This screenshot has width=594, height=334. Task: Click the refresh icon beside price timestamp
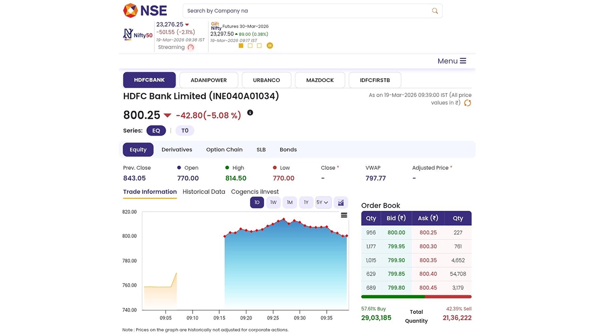467,103
